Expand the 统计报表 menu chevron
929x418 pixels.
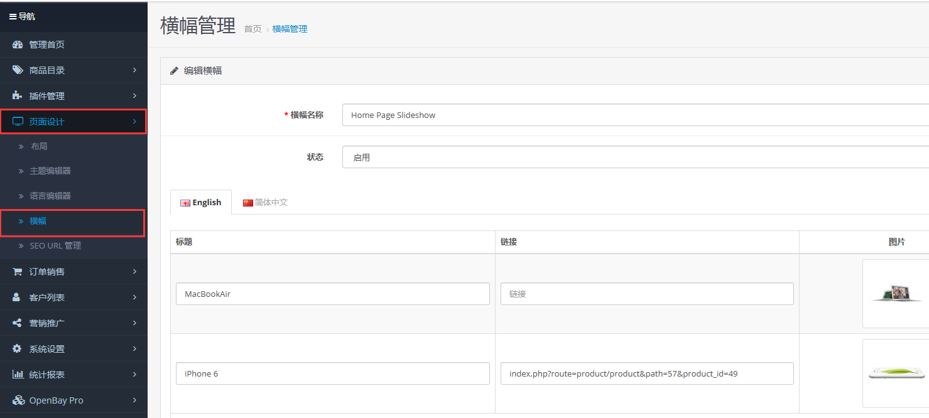134,375
